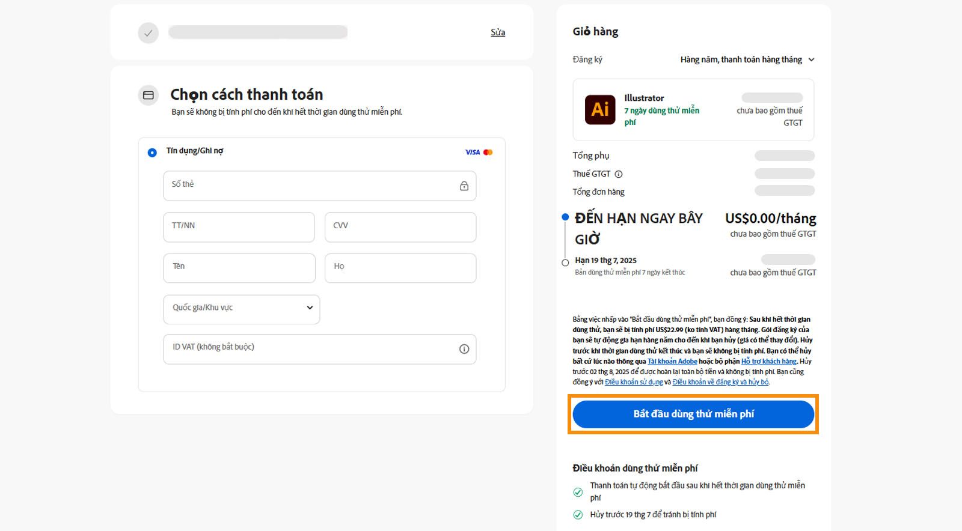Open the Quốc gia/Khu vực dropdown
The height and width of the screenshot is (531, 962).
[241, 309]
